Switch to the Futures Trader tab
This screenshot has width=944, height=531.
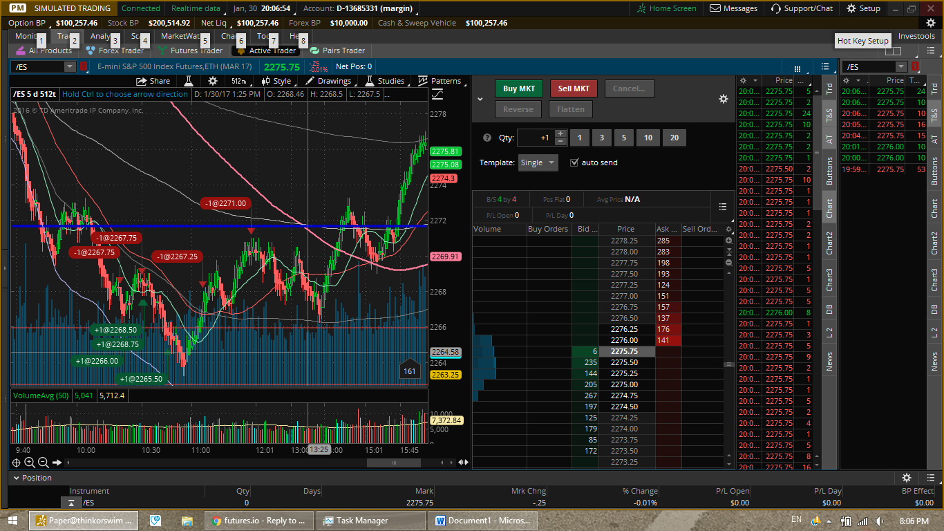tap(191, 50)
